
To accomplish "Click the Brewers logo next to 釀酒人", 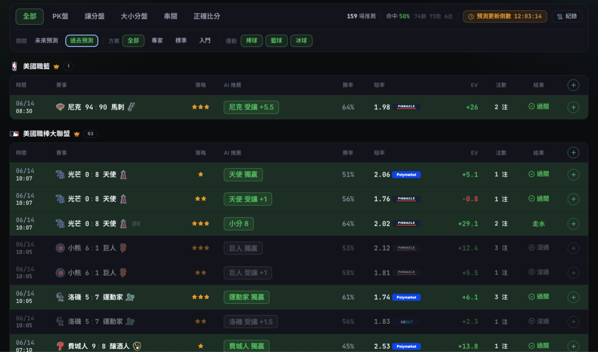I will click(x=137, y=346).
